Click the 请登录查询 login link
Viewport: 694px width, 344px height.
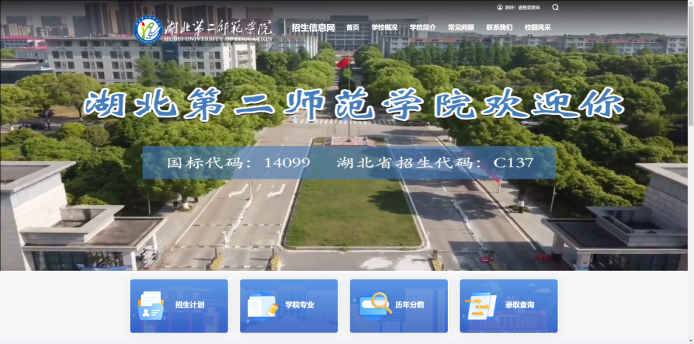coord(529,8)
